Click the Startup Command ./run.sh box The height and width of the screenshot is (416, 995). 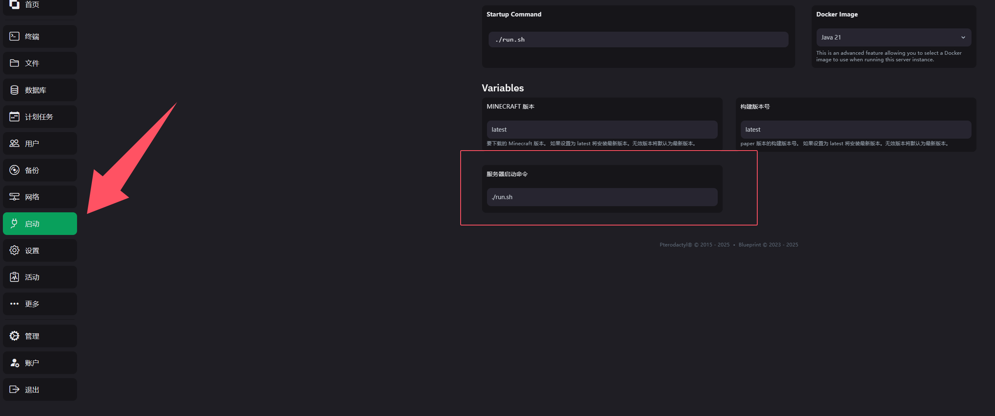[x=638, y=40]
